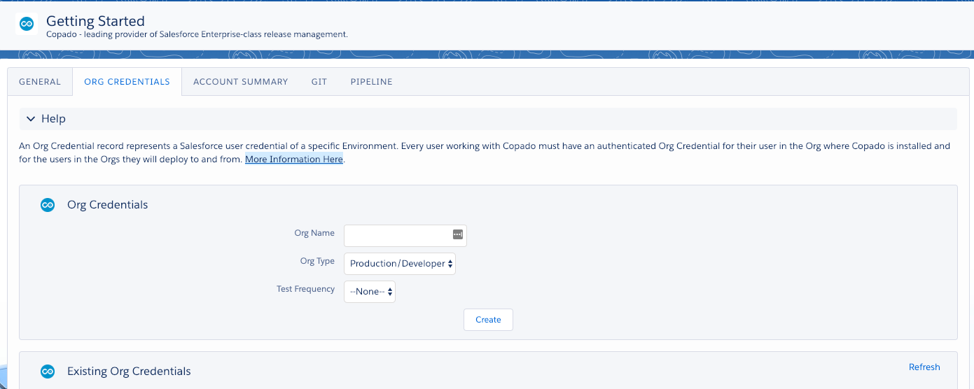The image size is (974, 389).
Task: Open the Org Type dropdown
Action: click(x=400, y=264)
